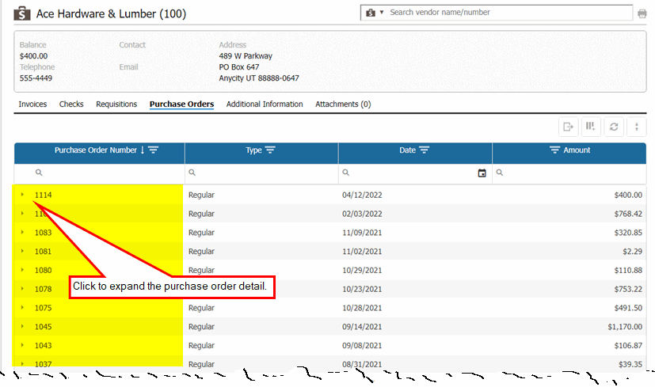Screen dimensions: 655x387
Task: Expand purchase order 1114 detail
Action: (x=22, y=195)
